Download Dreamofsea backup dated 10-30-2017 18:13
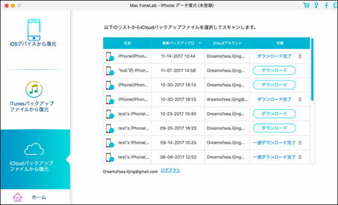 tap(274, 84)
